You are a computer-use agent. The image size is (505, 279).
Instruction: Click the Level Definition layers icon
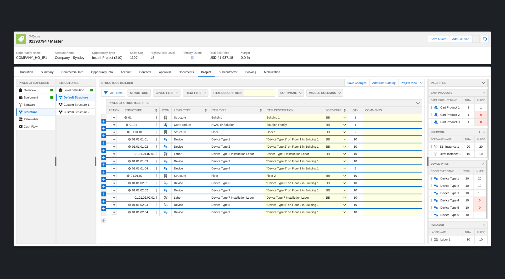[60, 90]
